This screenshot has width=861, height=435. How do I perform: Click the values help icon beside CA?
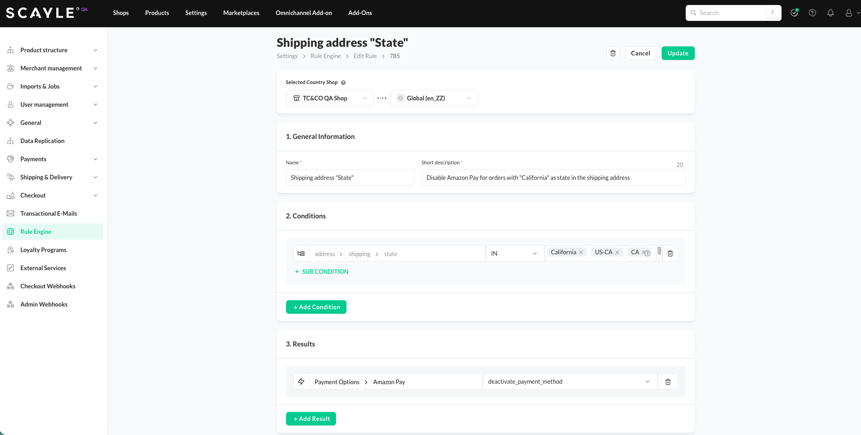[x=648, y=253]
